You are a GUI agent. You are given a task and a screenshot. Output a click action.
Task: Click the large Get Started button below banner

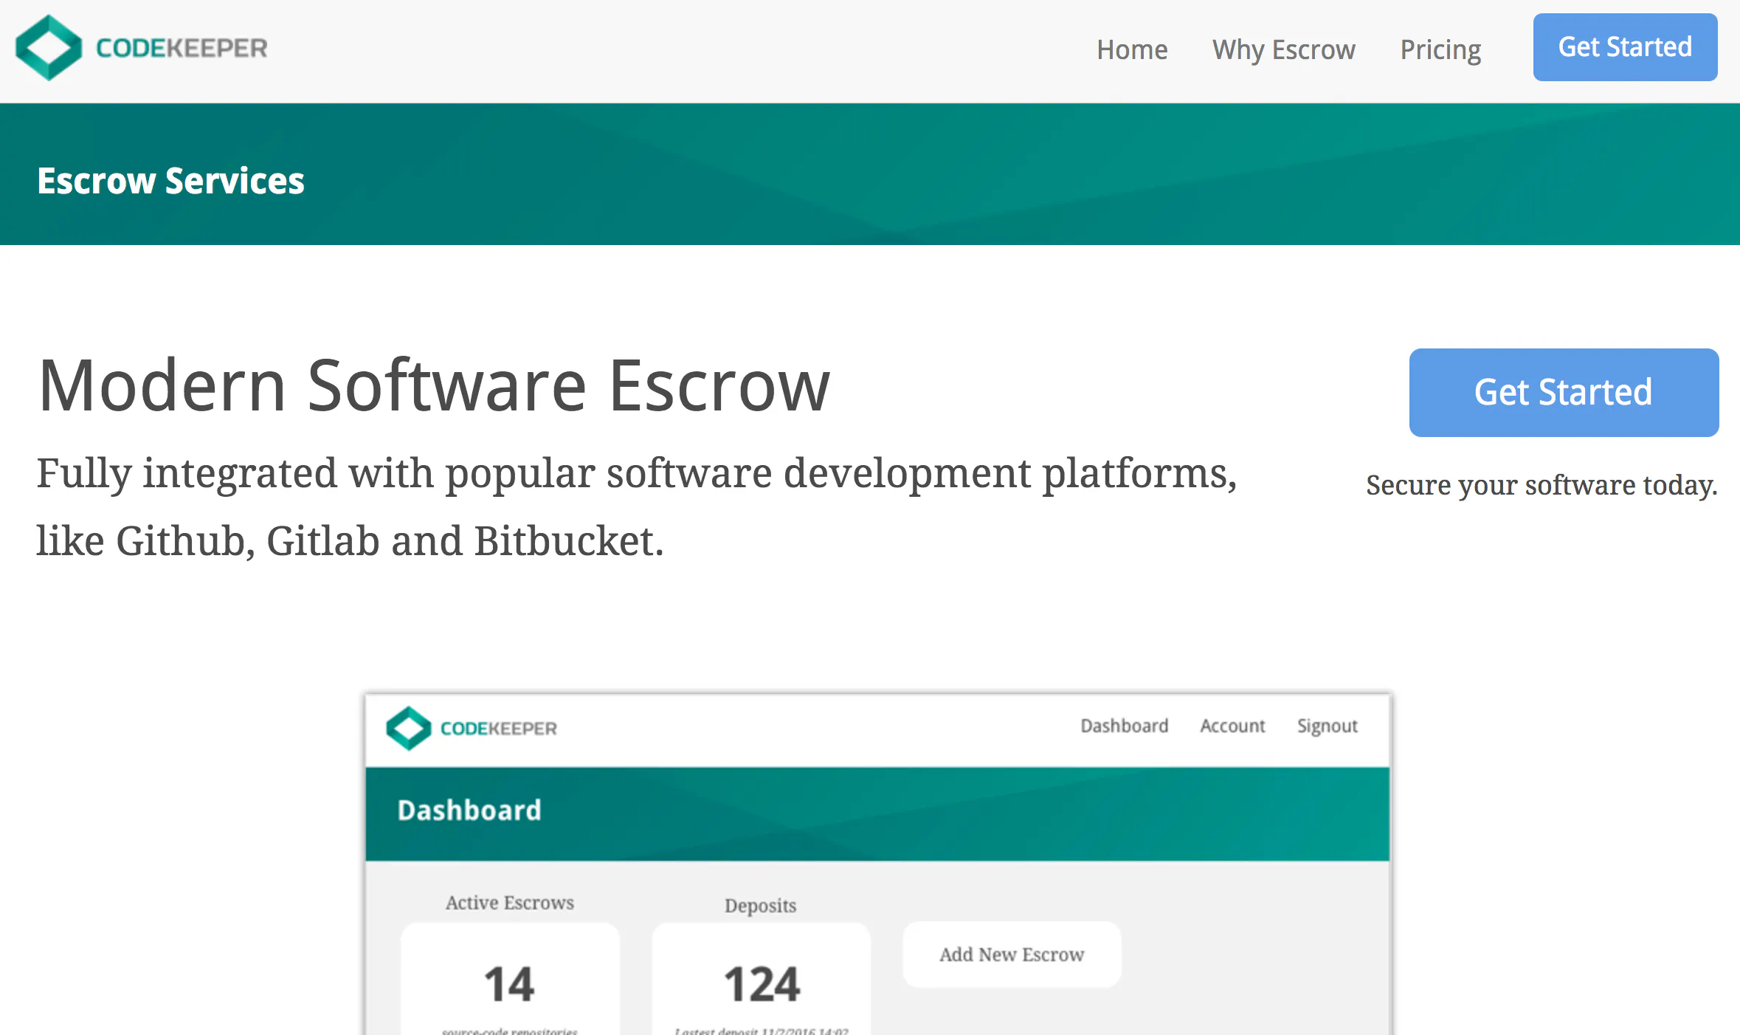click(x=1564, y=392)
